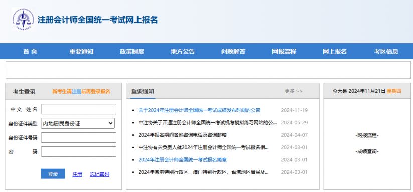Open 考区信息 navigation item
The image size is (413, 192).
coord(386,51)
